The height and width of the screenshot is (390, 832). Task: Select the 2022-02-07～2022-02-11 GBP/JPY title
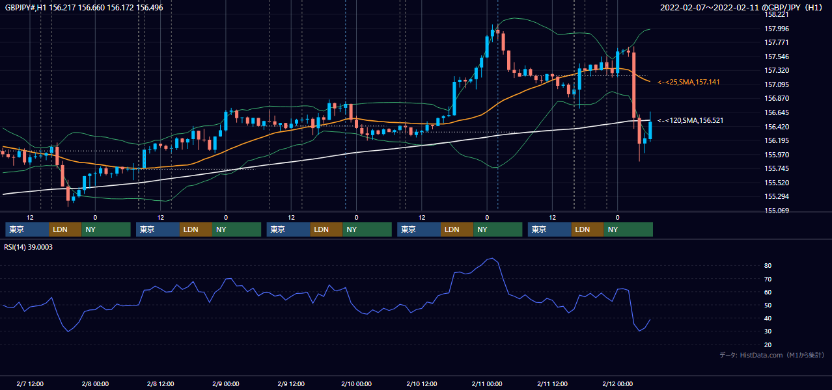coord(742,7)
